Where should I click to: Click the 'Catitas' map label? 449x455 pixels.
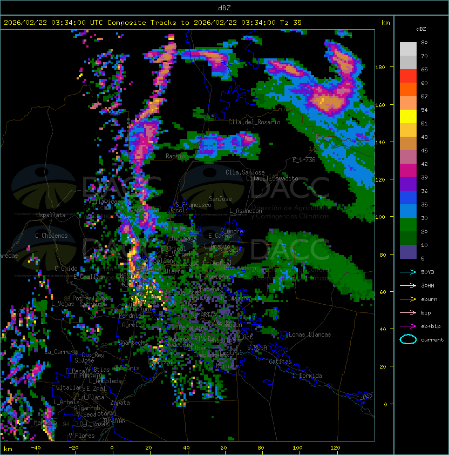280,362
